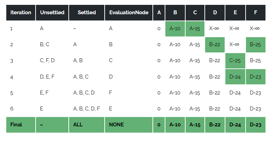
Task: Select the Settled column header
Action: [x=87, y=12]
